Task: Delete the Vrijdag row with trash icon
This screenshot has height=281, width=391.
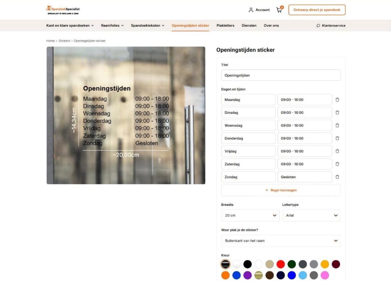Action: point(337,151)
